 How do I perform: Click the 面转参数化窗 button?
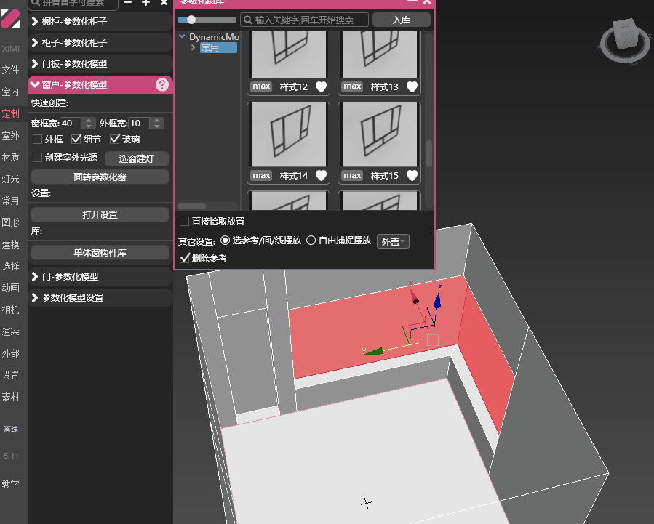click(x=100, y=177)
